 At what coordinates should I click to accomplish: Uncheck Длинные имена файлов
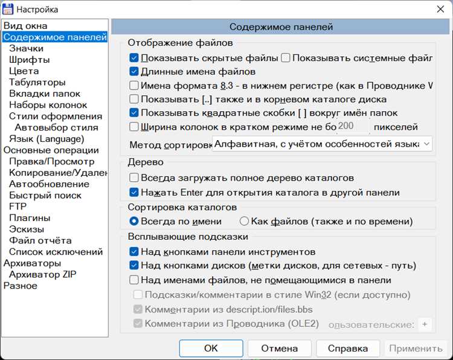coord(133,71)
